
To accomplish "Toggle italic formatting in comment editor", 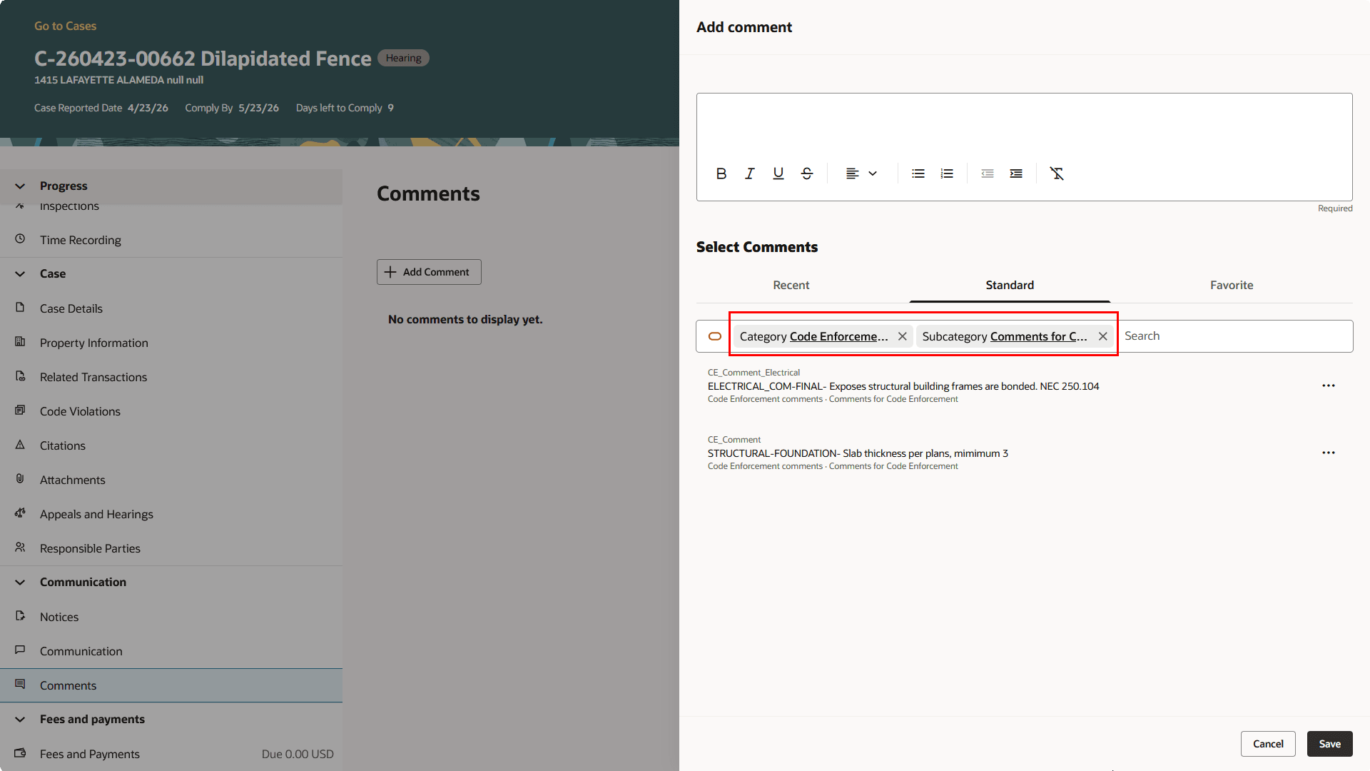I will [x=750, y=173].
